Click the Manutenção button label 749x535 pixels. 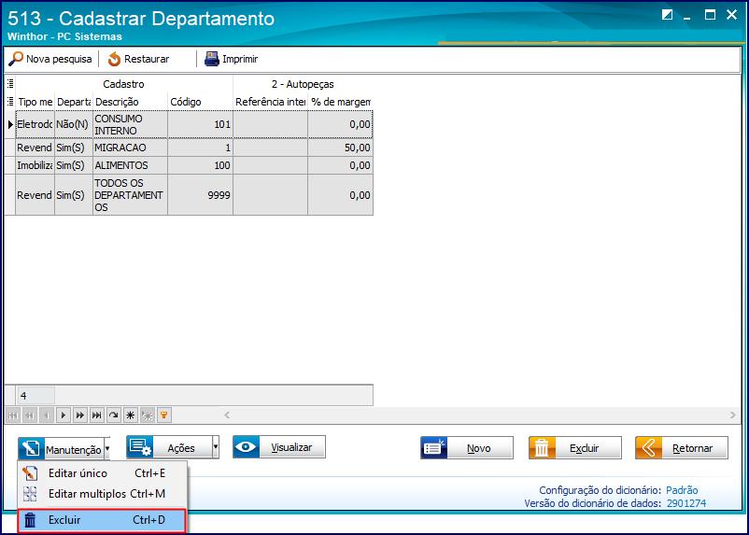pos(73,450)
